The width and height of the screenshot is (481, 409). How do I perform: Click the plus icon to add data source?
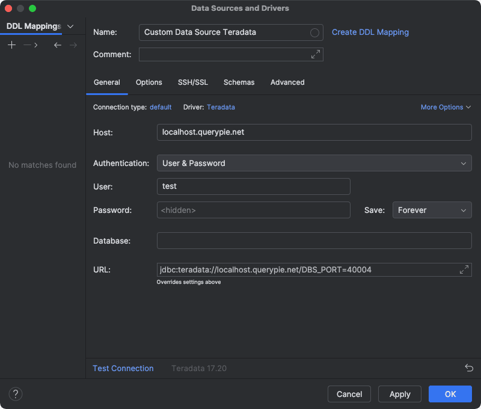12,45
